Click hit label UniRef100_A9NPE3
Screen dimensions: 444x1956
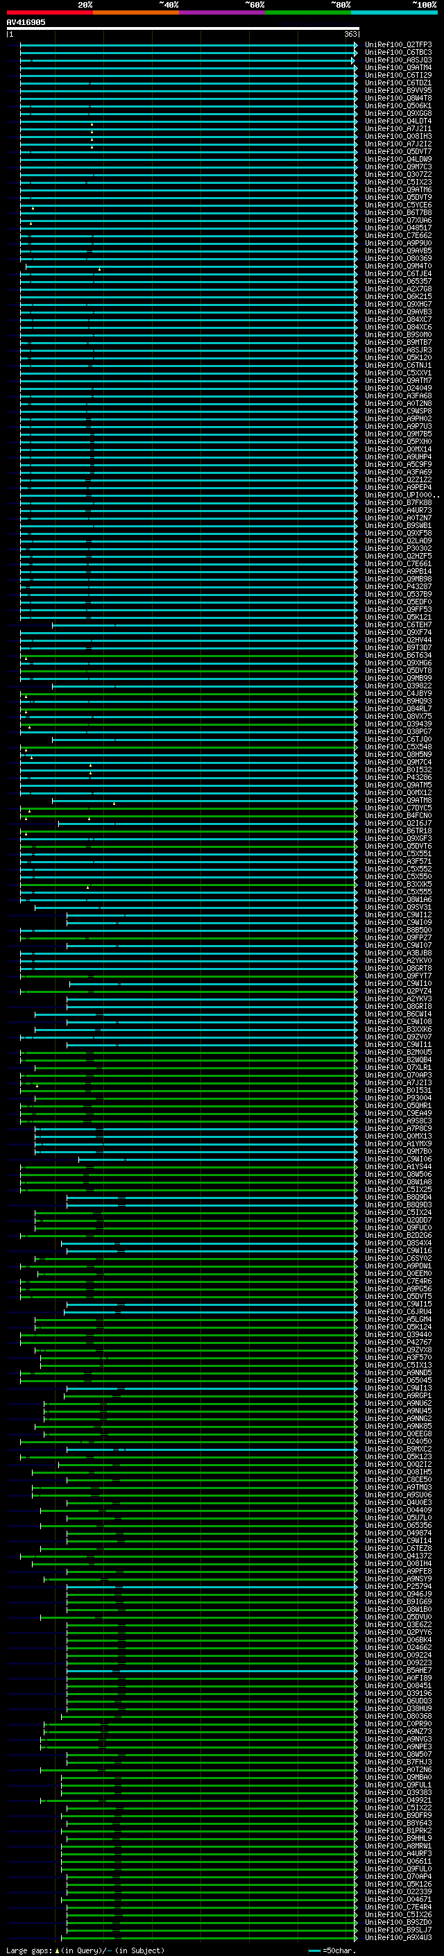point(398,1746)
